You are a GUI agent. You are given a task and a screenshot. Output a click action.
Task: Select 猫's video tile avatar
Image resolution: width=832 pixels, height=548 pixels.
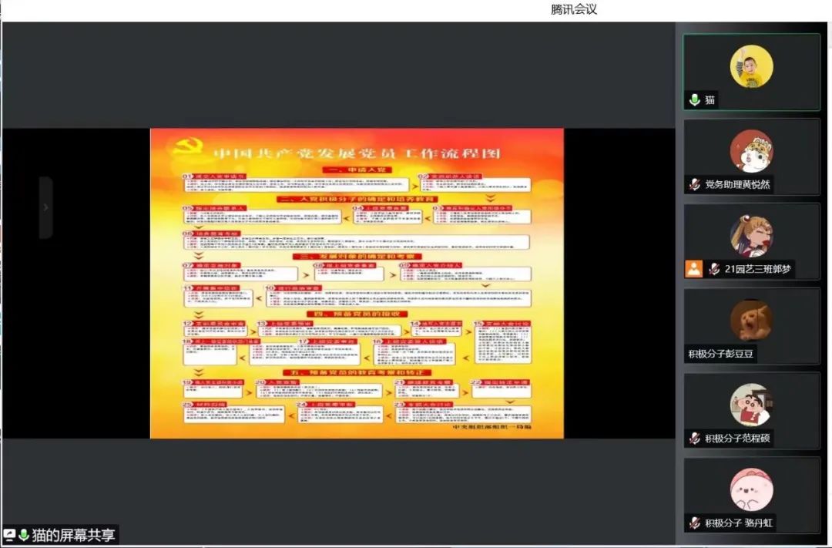click(x=751, y=66)
